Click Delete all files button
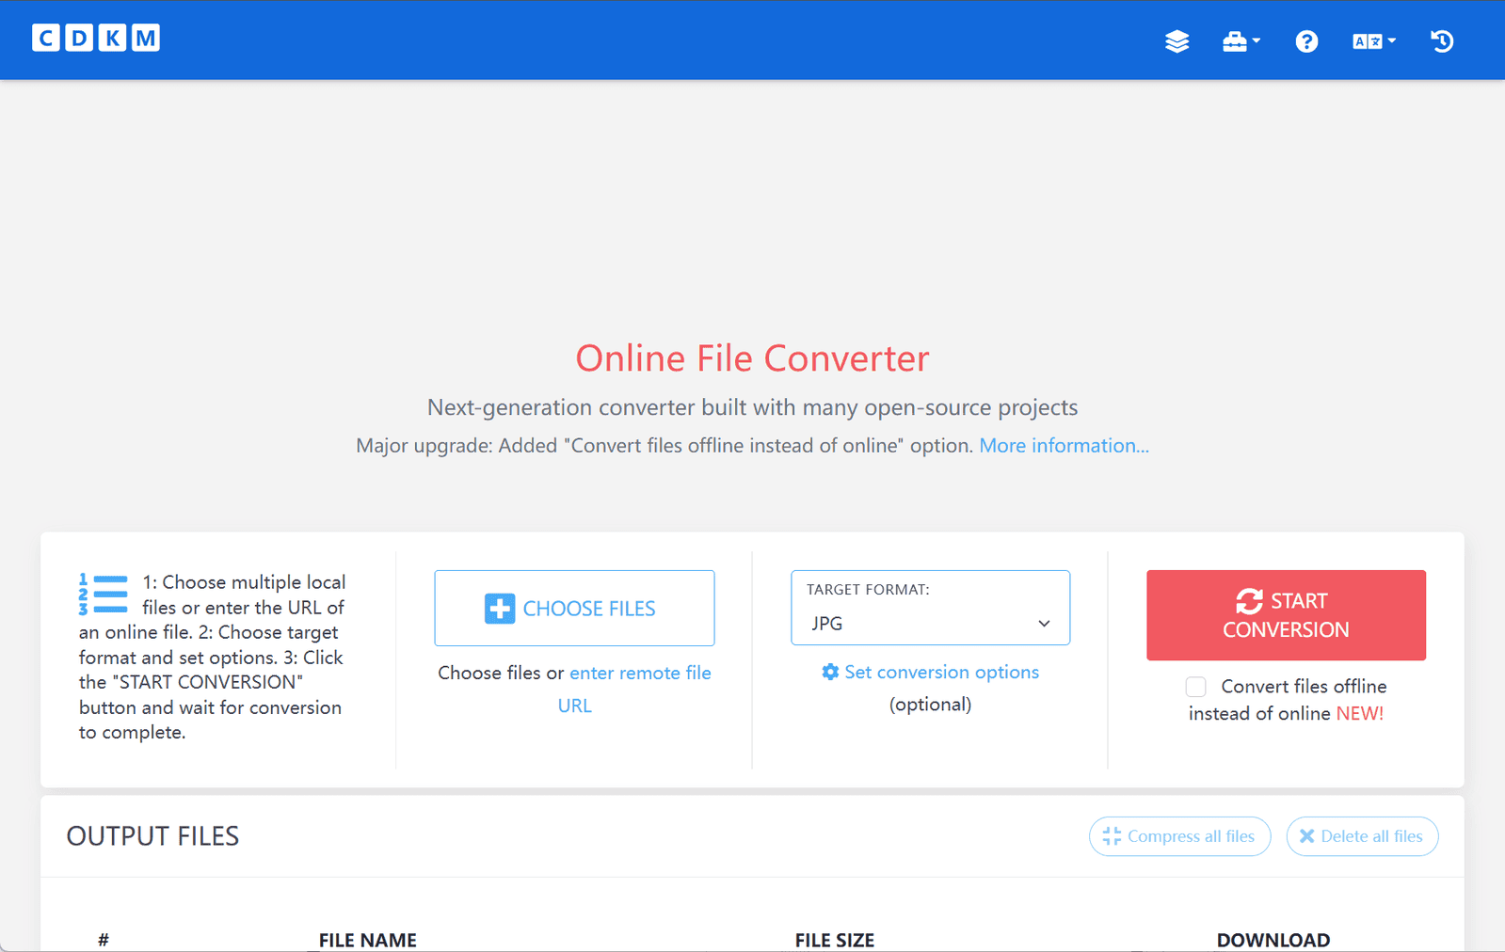The width and height of the screenshot is (1505, 952). 1361,836
